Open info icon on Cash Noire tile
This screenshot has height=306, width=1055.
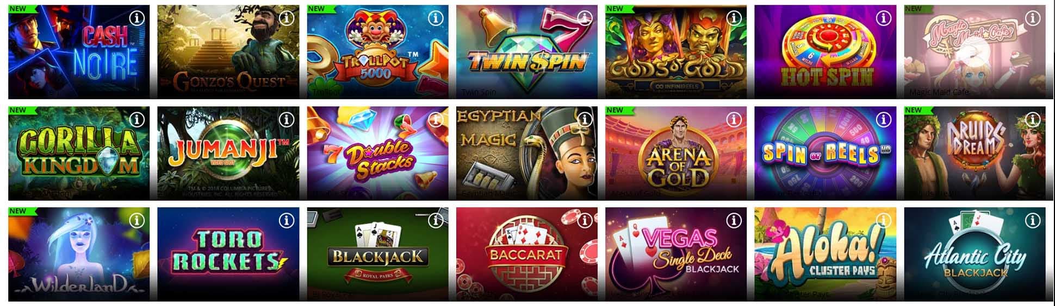click(x=137, y=18)
